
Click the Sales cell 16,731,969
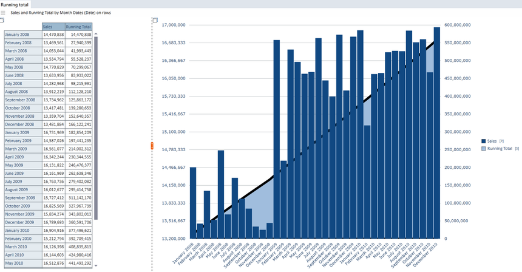(53, 132)
